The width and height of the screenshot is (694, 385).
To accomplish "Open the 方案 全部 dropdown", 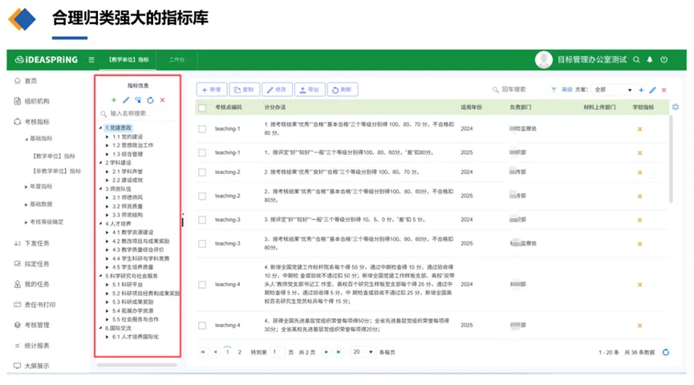I will (612, 90).
